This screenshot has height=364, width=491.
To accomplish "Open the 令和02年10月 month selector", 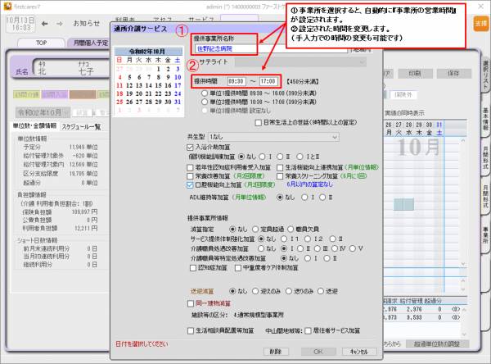I will point(50,112).
